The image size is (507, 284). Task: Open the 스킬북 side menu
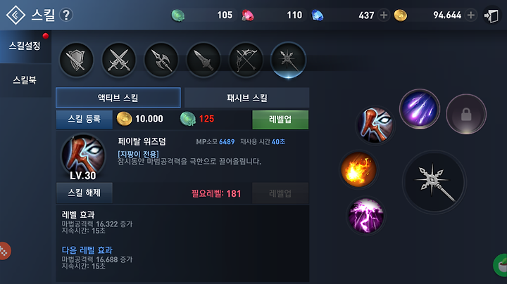click(x=25, y=80)
